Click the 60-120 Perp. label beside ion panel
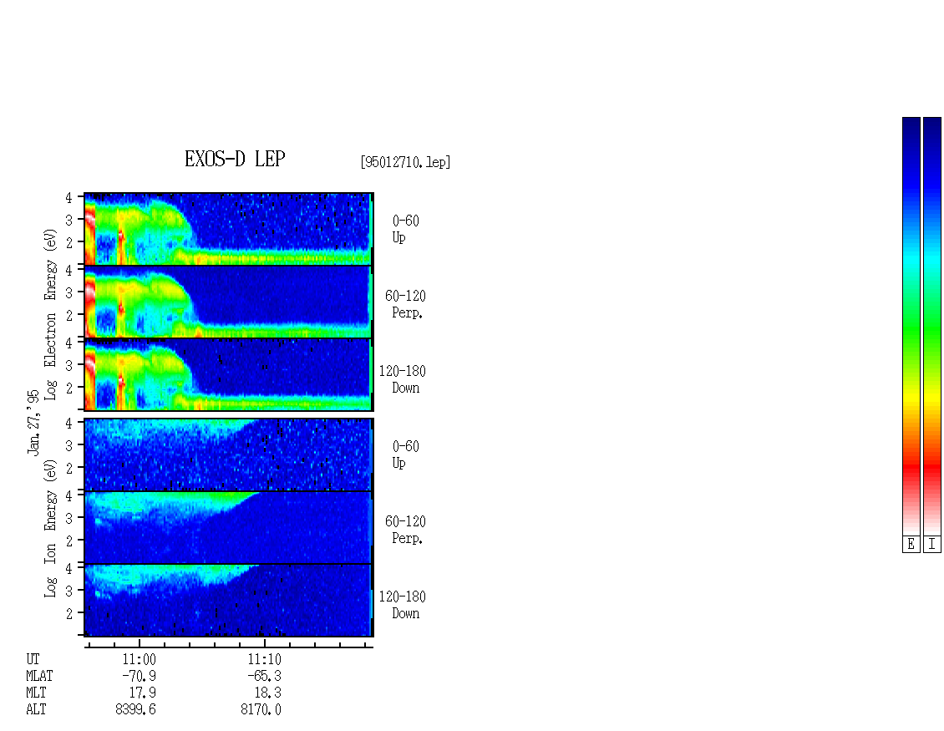Image resolution: width=944 pixels, height=731 pixels. coord(405,530)
